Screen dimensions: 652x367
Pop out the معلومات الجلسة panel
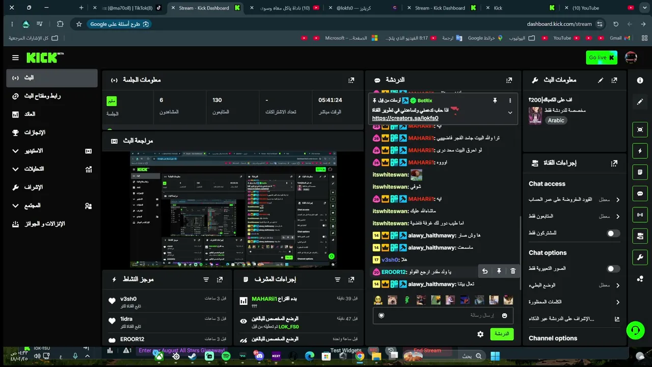351,80
